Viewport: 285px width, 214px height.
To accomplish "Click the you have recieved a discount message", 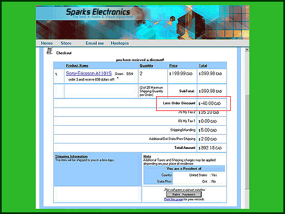I will pos(140,60).
